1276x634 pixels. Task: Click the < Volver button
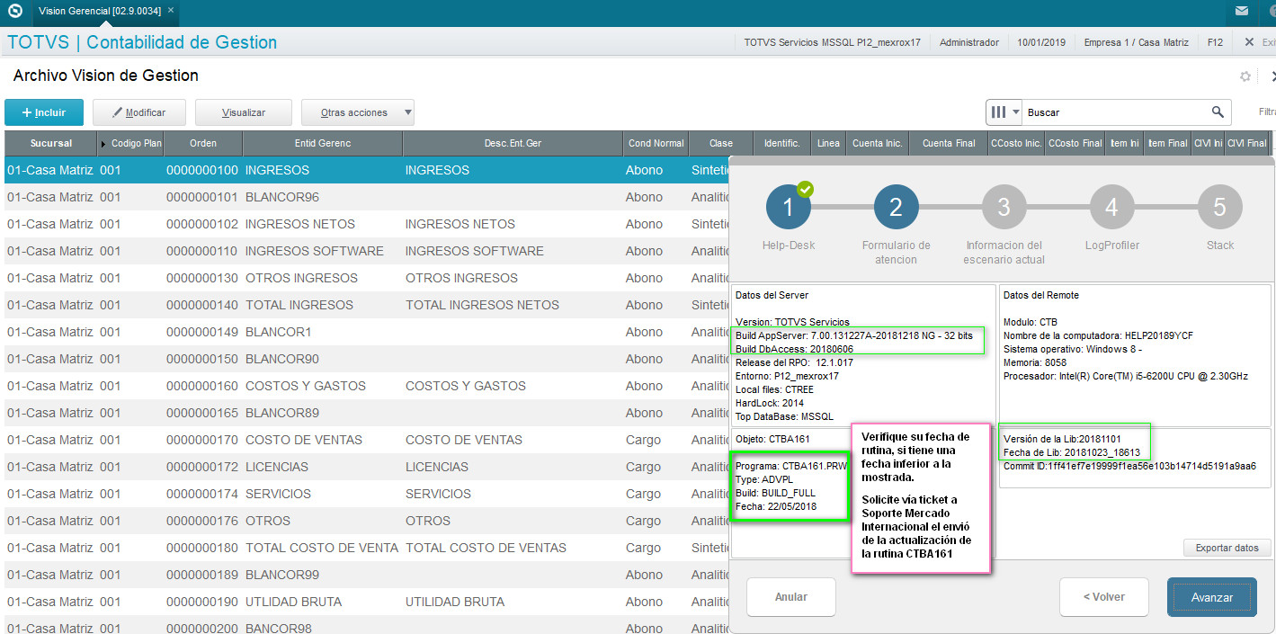coord(1104,597)
